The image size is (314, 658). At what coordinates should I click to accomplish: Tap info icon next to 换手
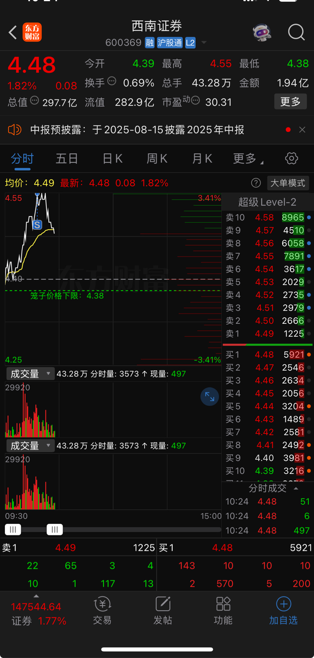pos(112,81)
